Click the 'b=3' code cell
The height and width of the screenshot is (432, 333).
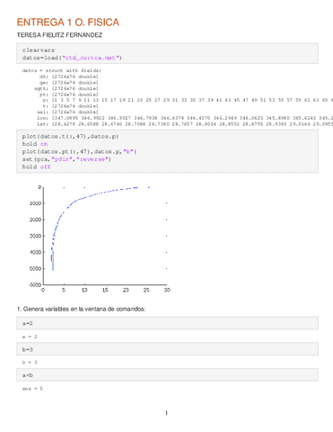167,349
